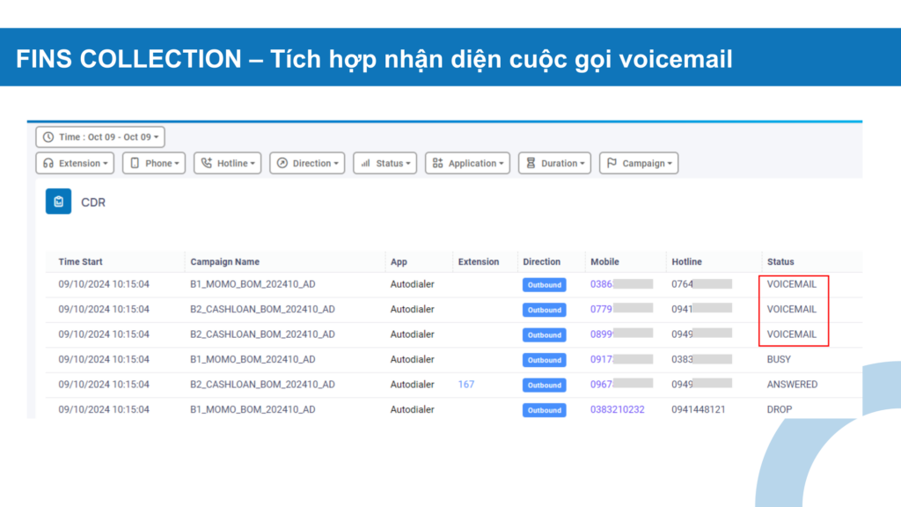Image resolution: width=901 pixels, height=507 pixels.
Task: Click the flag icon on Campaign filter
Action: (x=612, y=164)
